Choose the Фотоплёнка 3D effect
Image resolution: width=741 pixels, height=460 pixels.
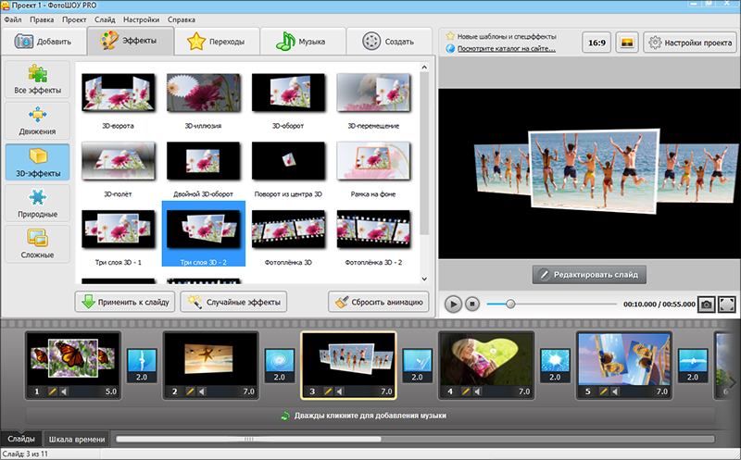[288, 229]
